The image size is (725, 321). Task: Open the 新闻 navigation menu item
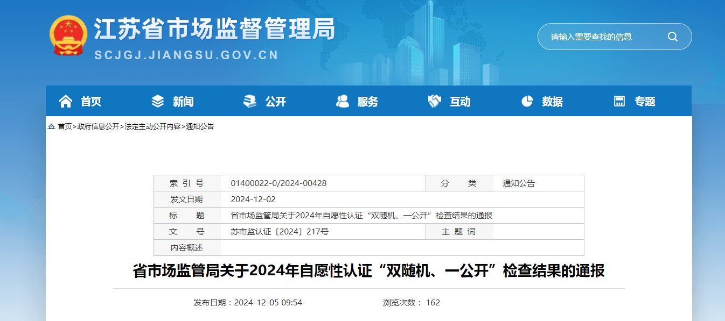[x=183, y=102]
